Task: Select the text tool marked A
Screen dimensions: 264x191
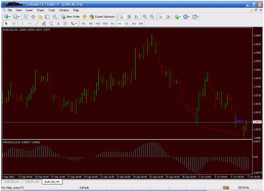Action: 58,24
